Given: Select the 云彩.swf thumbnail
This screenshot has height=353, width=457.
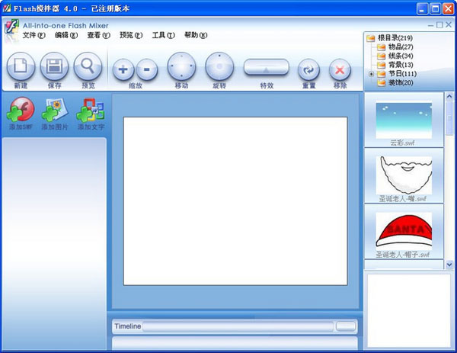Looking at the screenshot, I should tap(404, 120).
